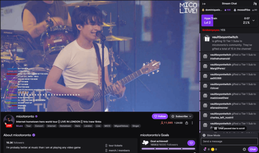Send message with the Chat button
Viewport: 259px width, 153px height.
(x=253, y=149)
